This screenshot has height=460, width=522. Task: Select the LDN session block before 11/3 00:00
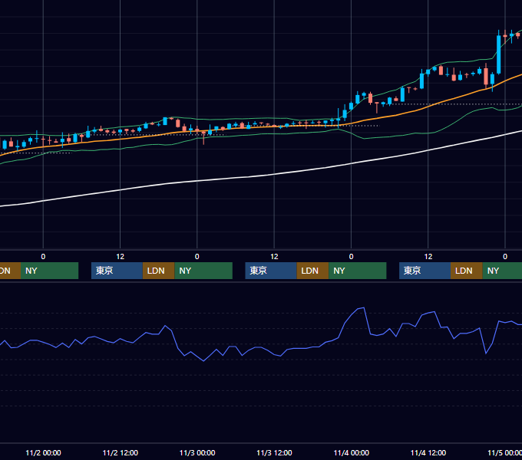click(158, 271)
